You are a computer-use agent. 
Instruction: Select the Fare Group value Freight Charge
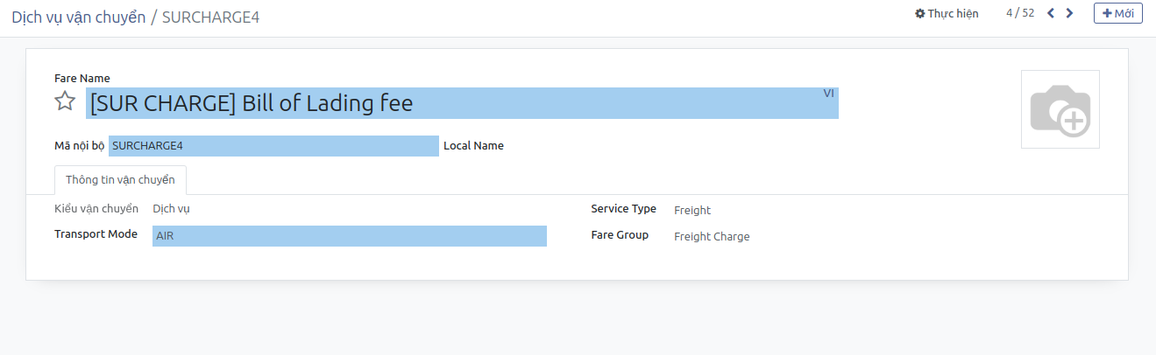[x=712, y=237]
